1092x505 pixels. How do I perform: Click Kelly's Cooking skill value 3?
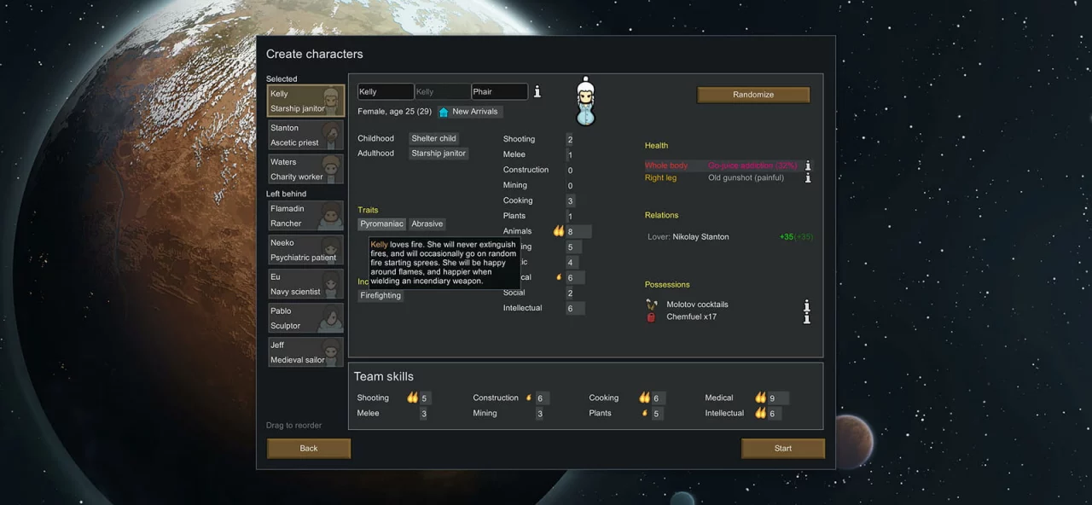coord(570,201)
